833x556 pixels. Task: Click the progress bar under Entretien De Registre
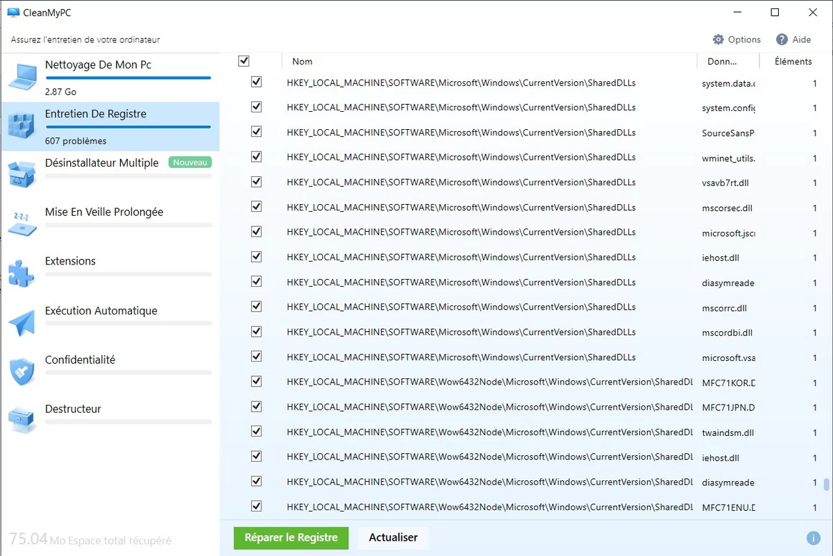(x=128, y=127)
